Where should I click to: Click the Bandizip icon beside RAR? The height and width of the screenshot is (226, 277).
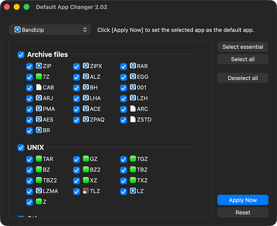point(133,66)
